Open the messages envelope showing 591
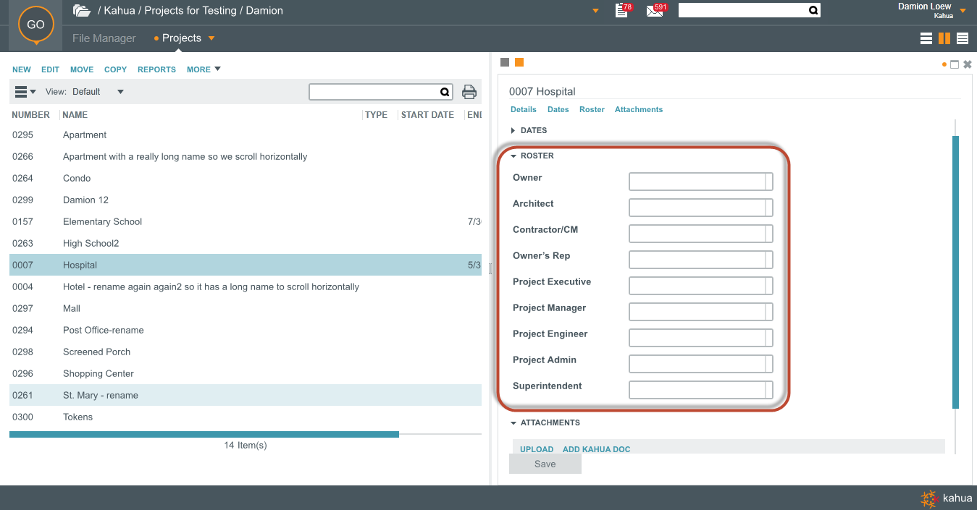Screen dimensions: 977x510 click(x=655, y=11)
